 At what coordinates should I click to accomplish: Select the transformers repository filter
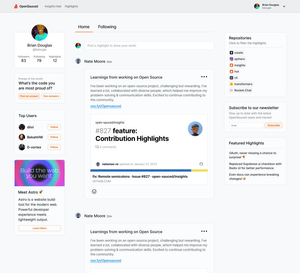(x=241, y=84)
